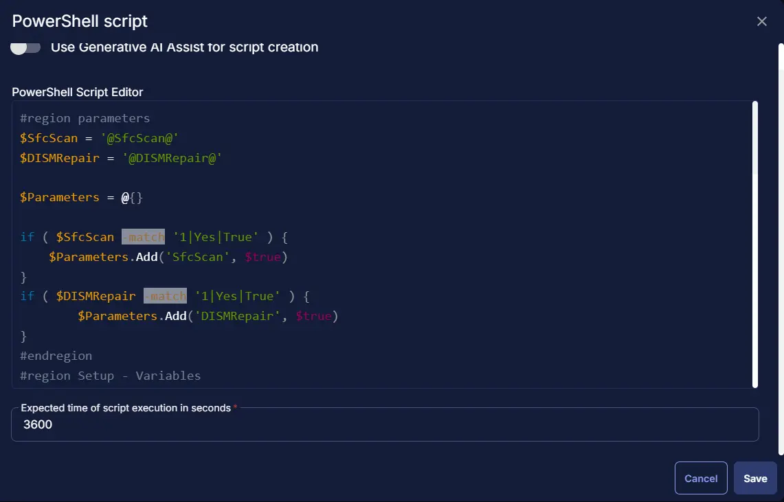784x502 pixels.
Task: Place cursor in the $Parameters = @{} line
Action: (81, 197)
